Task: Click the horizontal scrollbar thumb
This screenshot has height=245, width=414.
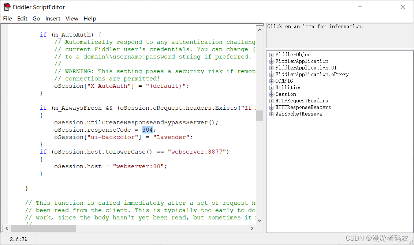Action: (x=43, y=229)
